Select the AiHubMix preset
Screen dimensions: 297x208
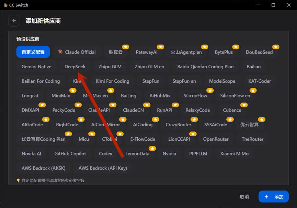click(x=160, y=95)
